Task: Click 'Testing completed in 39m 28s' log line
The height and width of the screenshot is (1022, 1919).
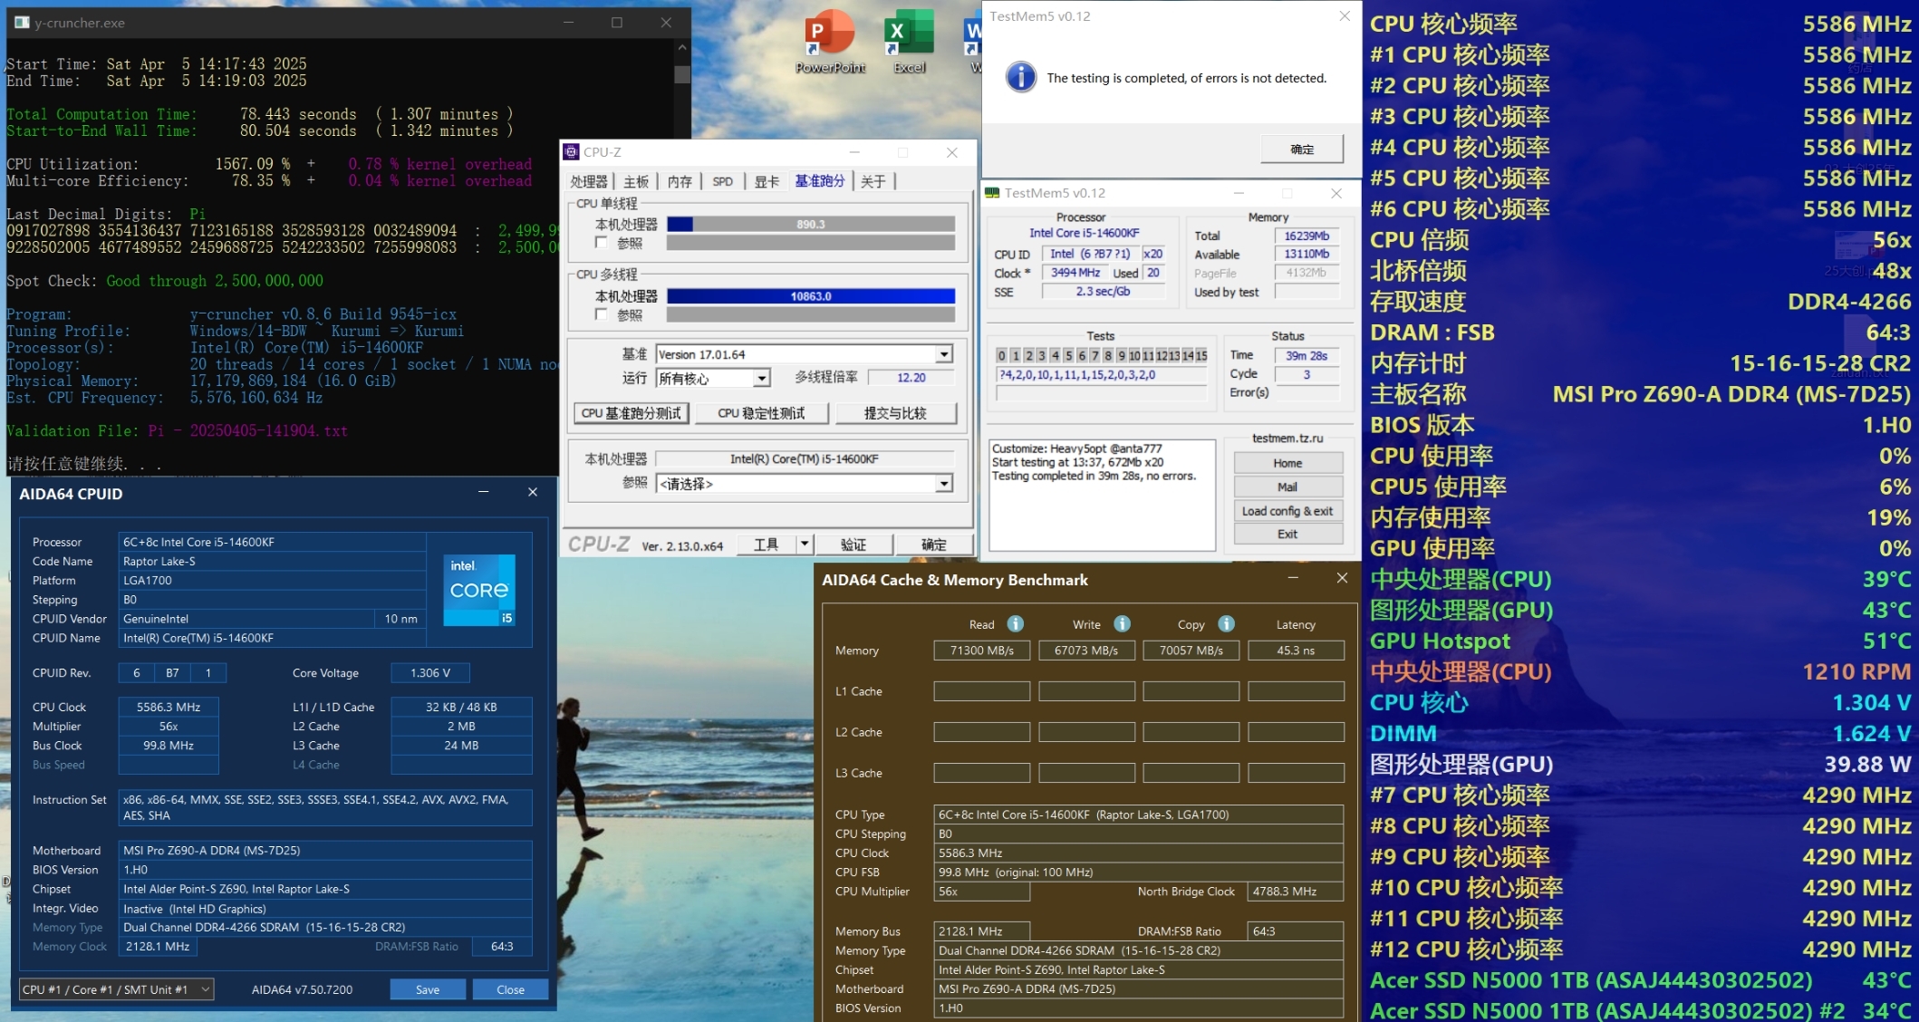Action: coord(1094,476)
